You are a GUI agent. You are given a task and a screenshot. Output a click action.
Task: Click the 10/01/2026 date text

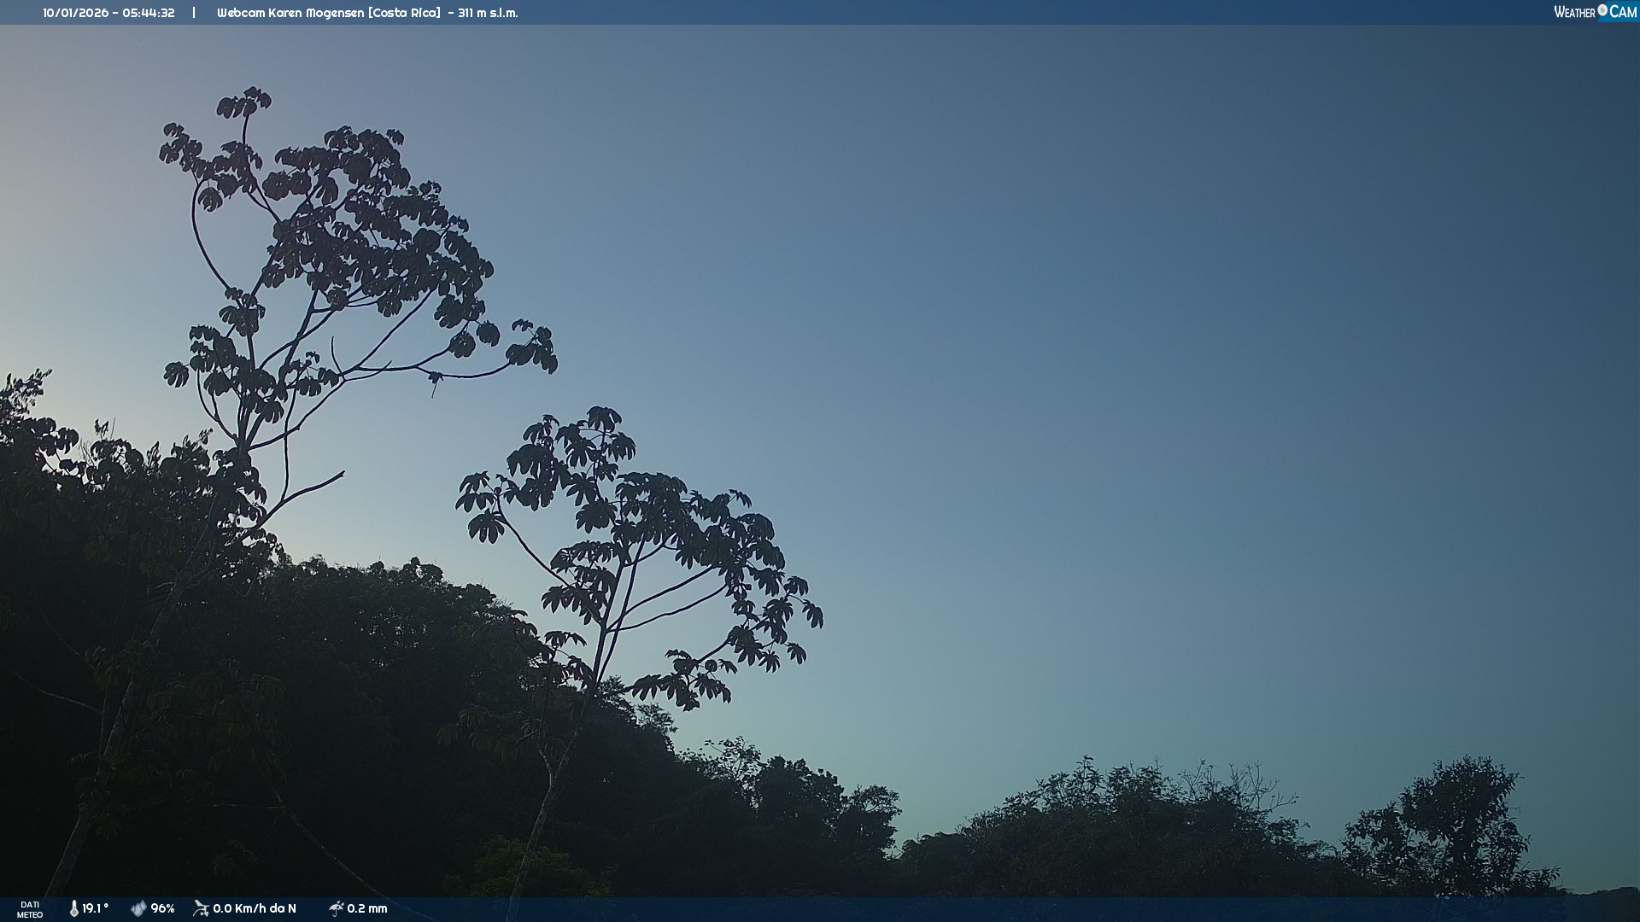coord(75,13)
